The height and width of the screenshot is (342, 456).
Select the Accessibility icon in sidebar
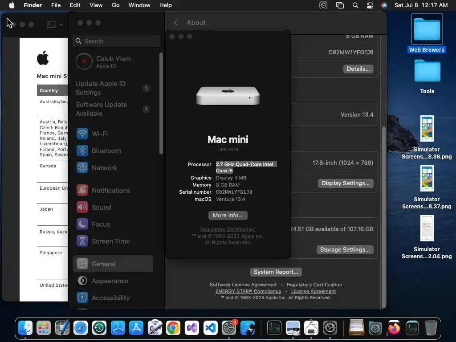(82, 297)
